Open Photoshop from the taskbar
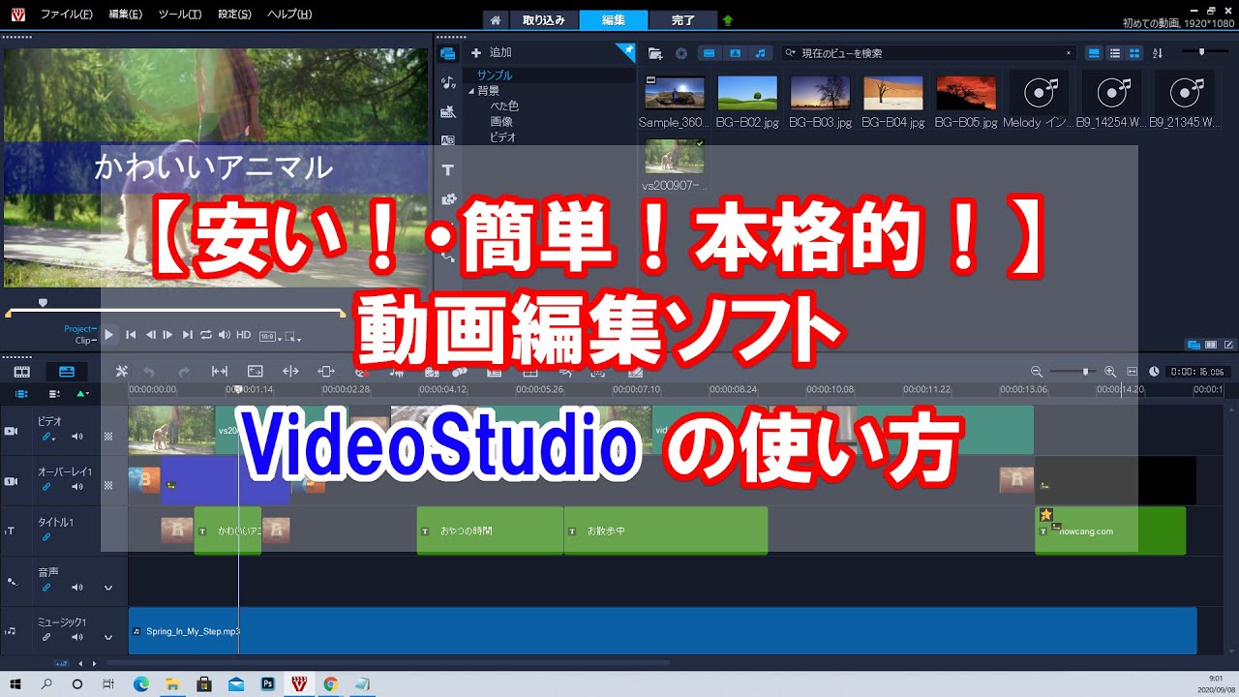Image resolution: width=1239 pixels, height=697 pixels. [x=267, y=683]
